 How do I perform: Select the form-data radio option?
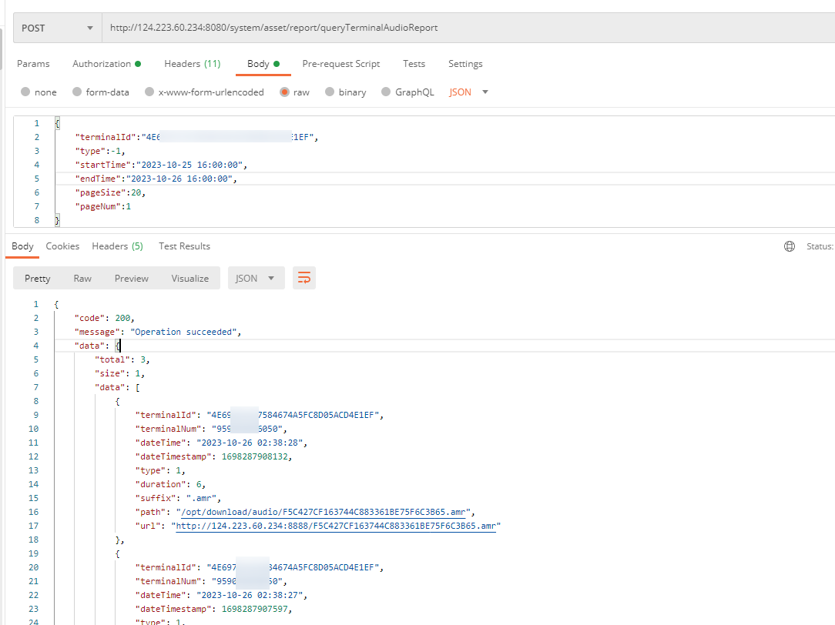click(76, 92)
